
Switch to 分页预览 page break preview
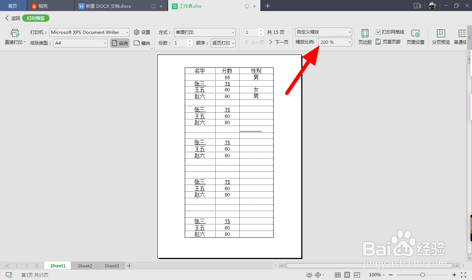440,37
